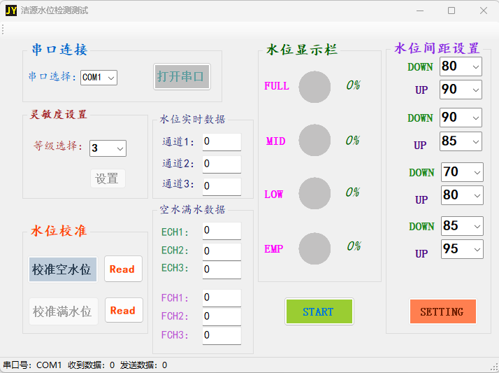
Task: Click the orange SETTING button
Action: pos(442,312)
